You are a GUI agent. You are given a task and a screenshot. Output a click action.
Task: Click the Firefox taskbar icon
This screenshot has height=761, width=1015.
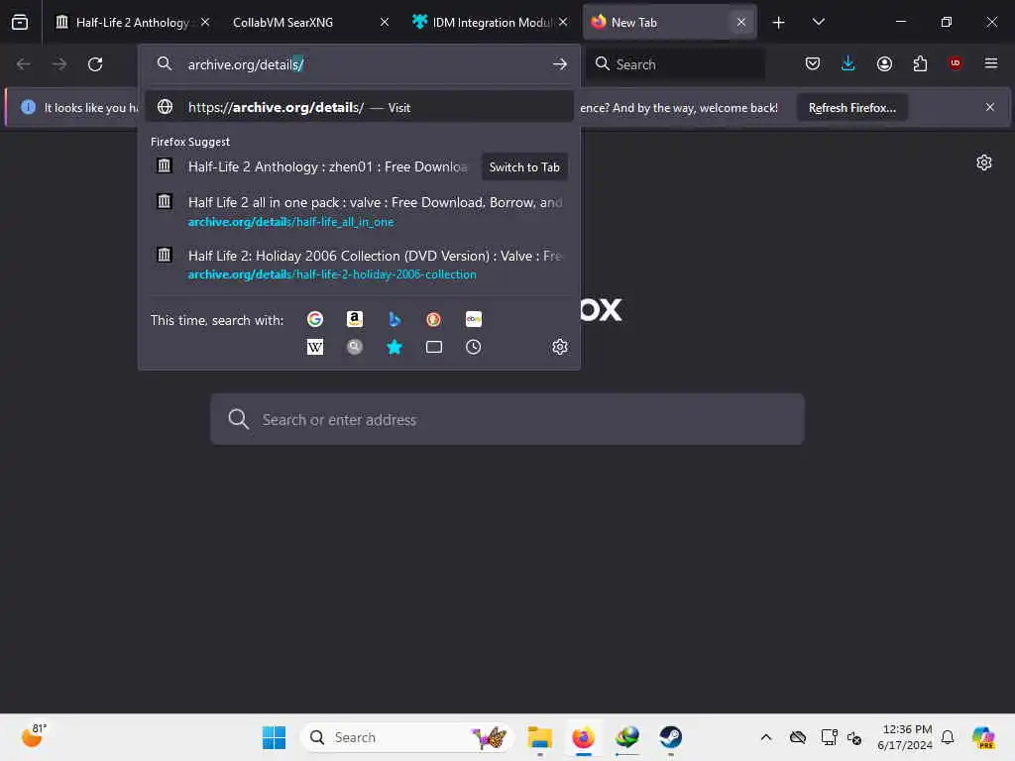583,737
